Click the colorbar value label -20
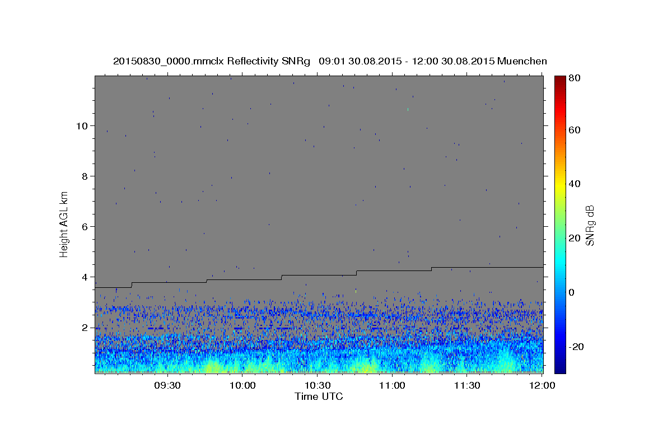672x448 pixels. point(577,347)
